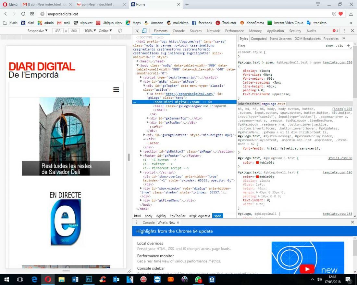The width and height of the screenshot is (357, 285).
Task: Click the viewport height field 800
Action: point(74,31)
